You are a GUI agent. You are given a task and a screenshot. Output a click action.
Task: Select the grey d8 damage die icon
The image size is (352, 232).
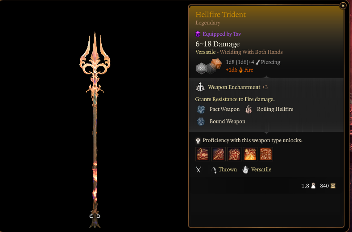[x=201, y=69]
